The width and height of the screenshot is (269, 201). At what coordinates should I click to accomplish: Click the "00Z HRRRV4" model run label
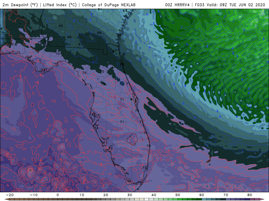177,5
